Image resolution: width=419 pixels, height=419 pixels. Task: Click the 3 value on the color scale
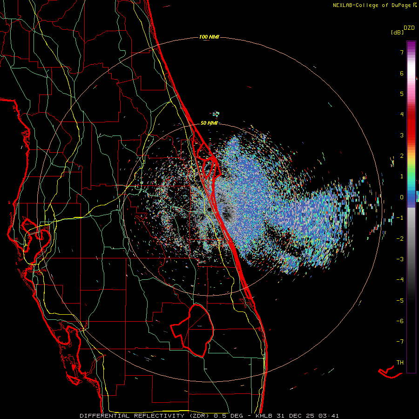point(402,135)
